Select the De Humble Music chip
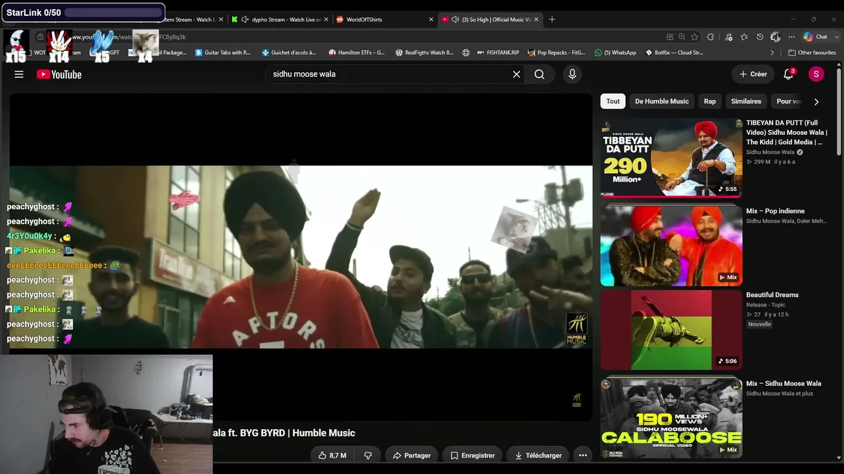The image size is (844, 474). [x=661, y=101]
